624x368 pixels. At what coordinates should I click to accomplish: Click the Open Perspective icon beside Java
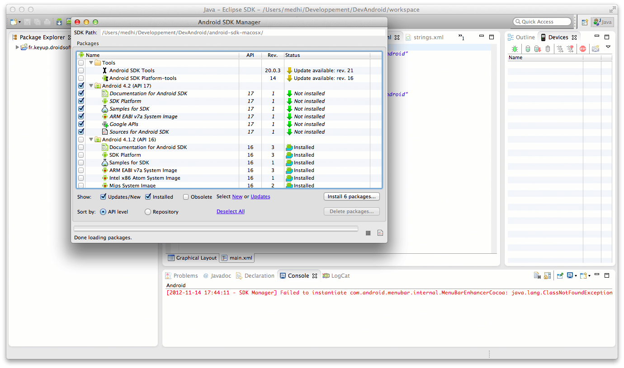585,22
